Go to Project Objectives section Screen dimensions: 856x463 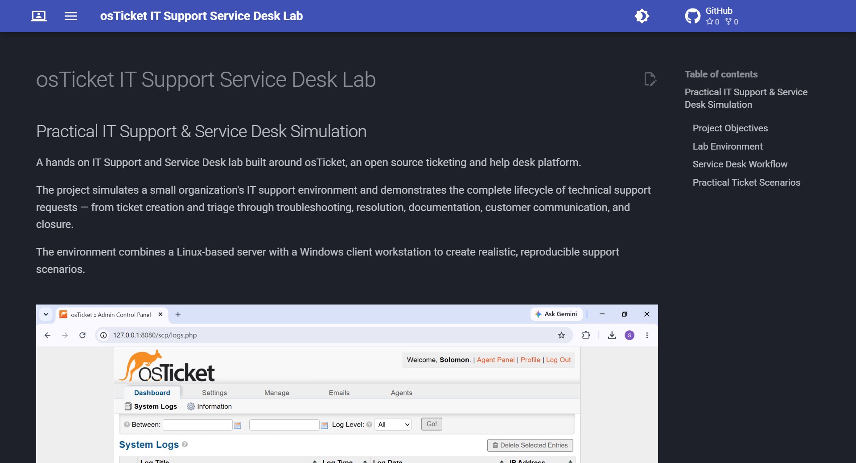click(730, 128)
